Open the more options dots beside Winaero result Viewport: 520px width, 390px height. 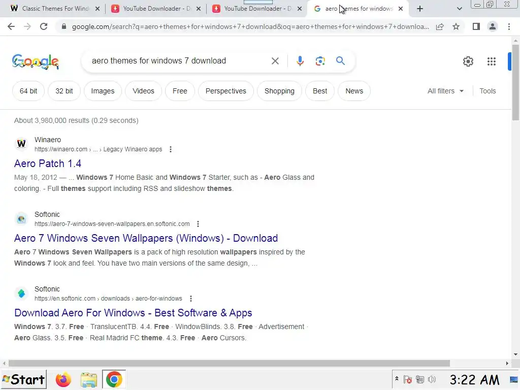pos(171,149)
